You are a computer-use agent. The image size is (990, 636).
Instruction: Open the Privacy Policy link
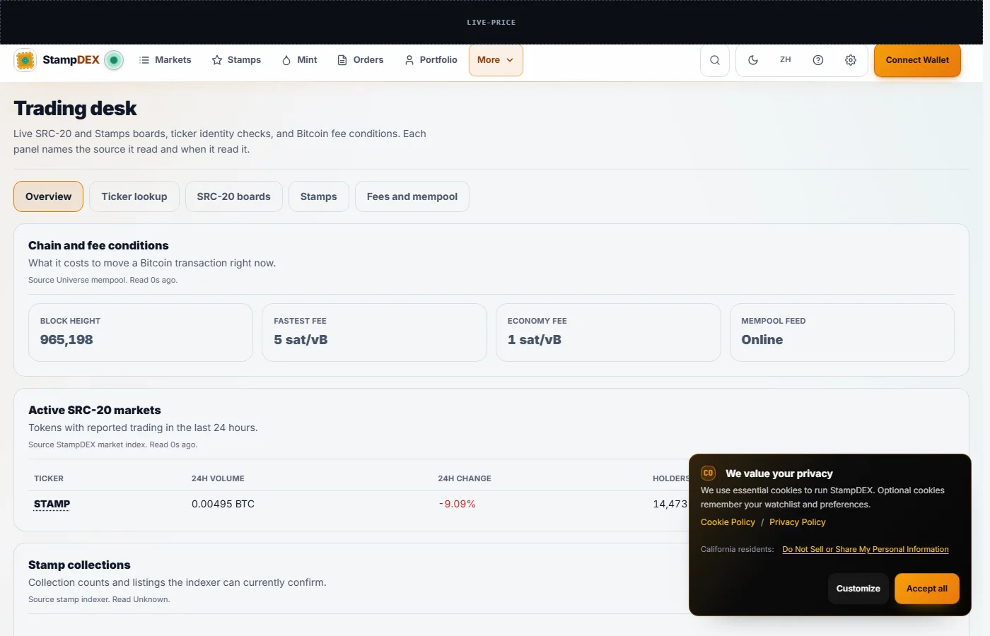click(x=797, y=522)
